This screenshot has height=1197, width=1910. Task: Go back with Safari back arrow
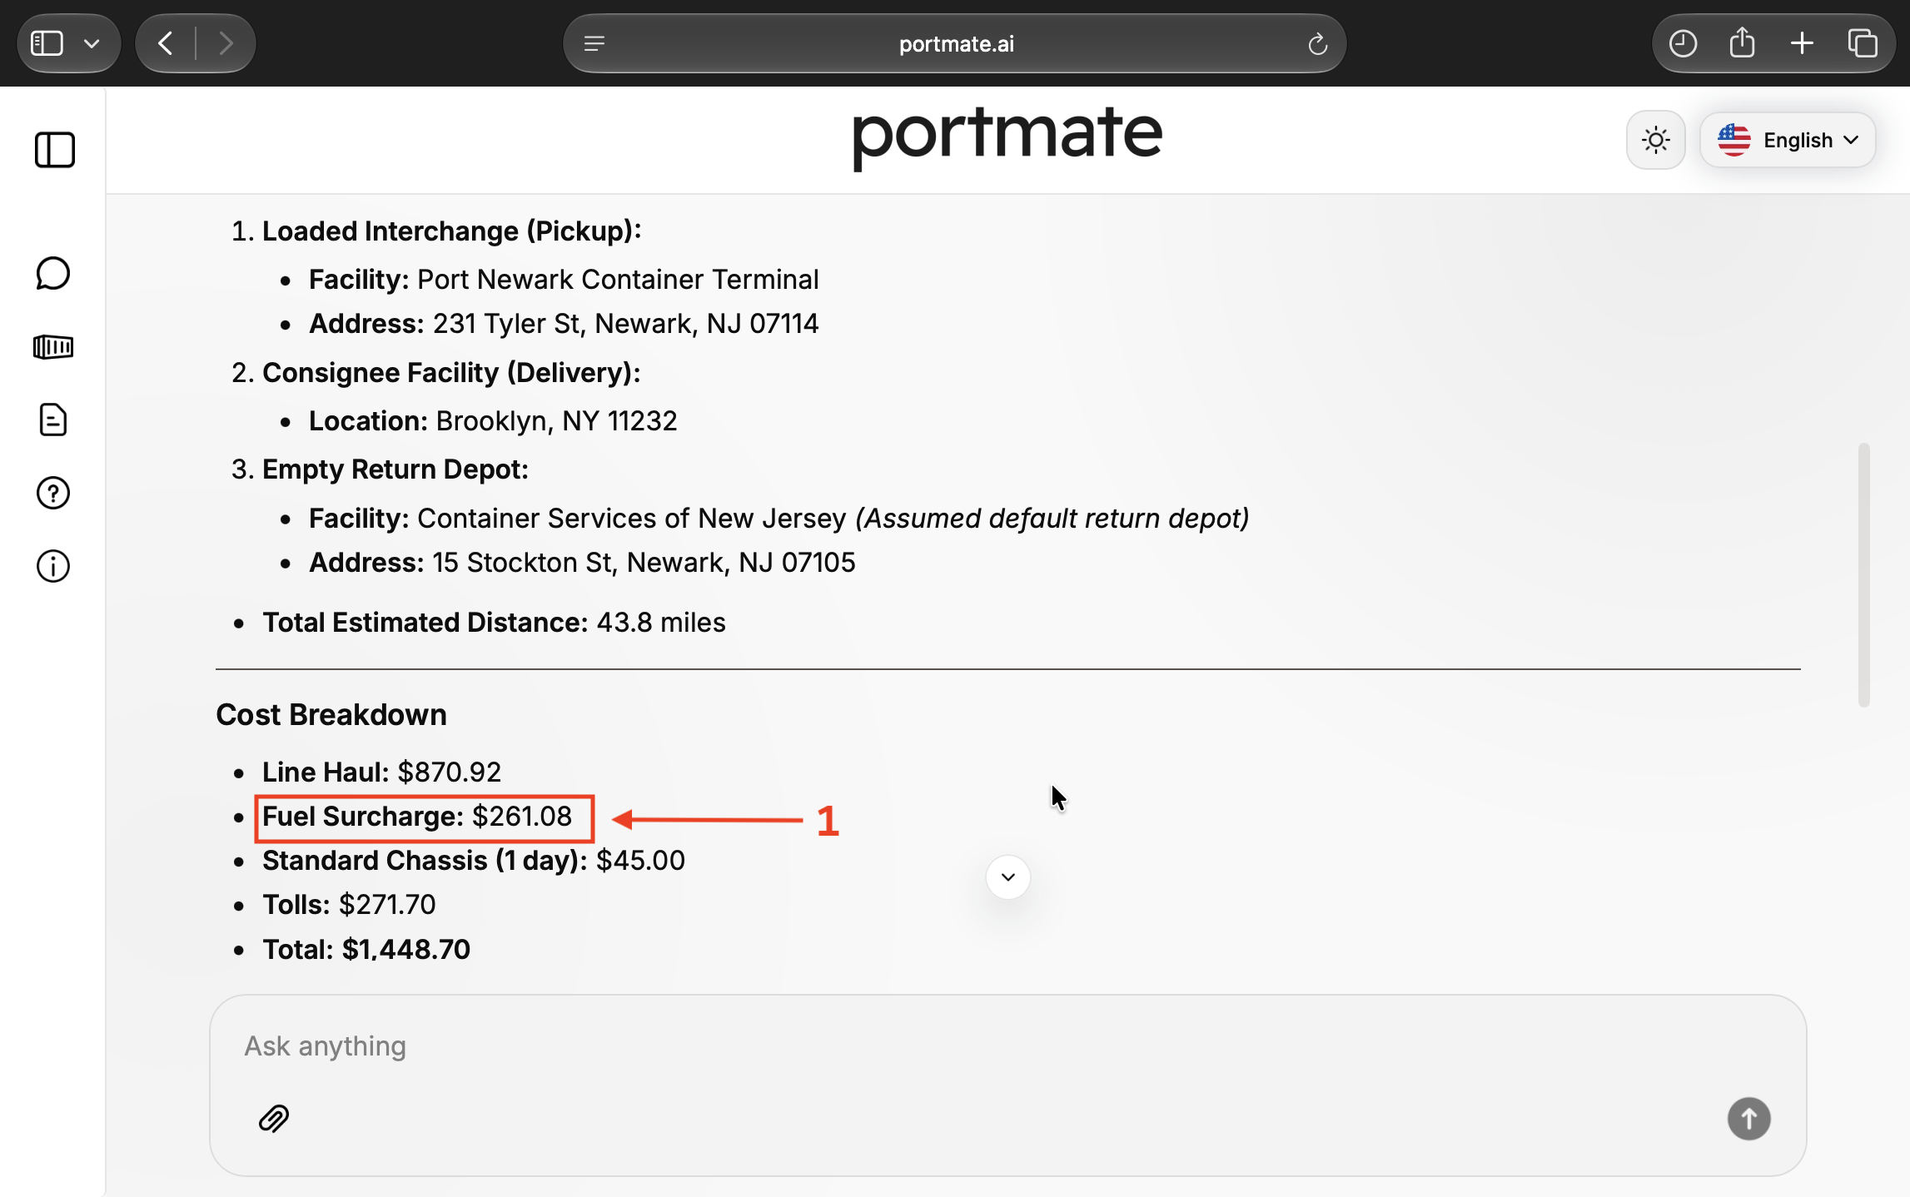(x=166, y=43)
